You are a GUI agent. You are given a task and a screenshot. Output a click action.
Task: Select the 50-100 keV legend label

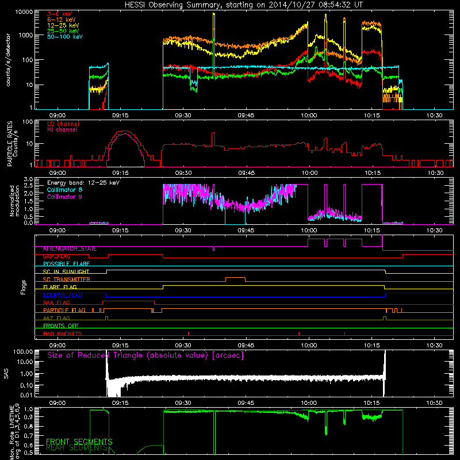65,37
